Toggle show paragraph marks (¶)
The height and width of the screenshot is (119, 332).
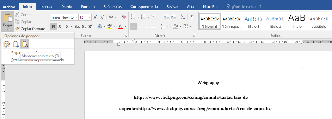(x=192, y=17)
